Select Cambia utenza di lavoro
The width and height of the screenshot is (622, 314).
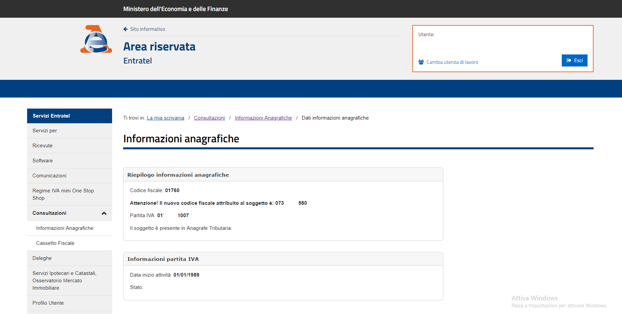pyautogui.click(x=452, y=62)
